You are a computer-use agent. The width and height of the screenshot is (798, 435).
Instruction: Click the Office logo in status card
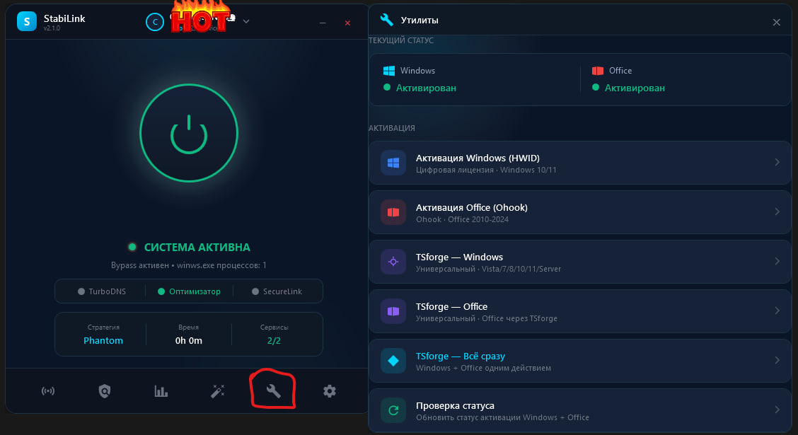pos(598,71)
